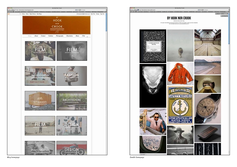Click the blog browser's vertical scrollbar thumb
The width and height of the screenshot is (237, 167).
106,22
